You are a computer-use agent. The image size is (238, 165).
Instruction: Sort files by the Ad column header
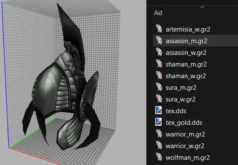click(158, 13)
